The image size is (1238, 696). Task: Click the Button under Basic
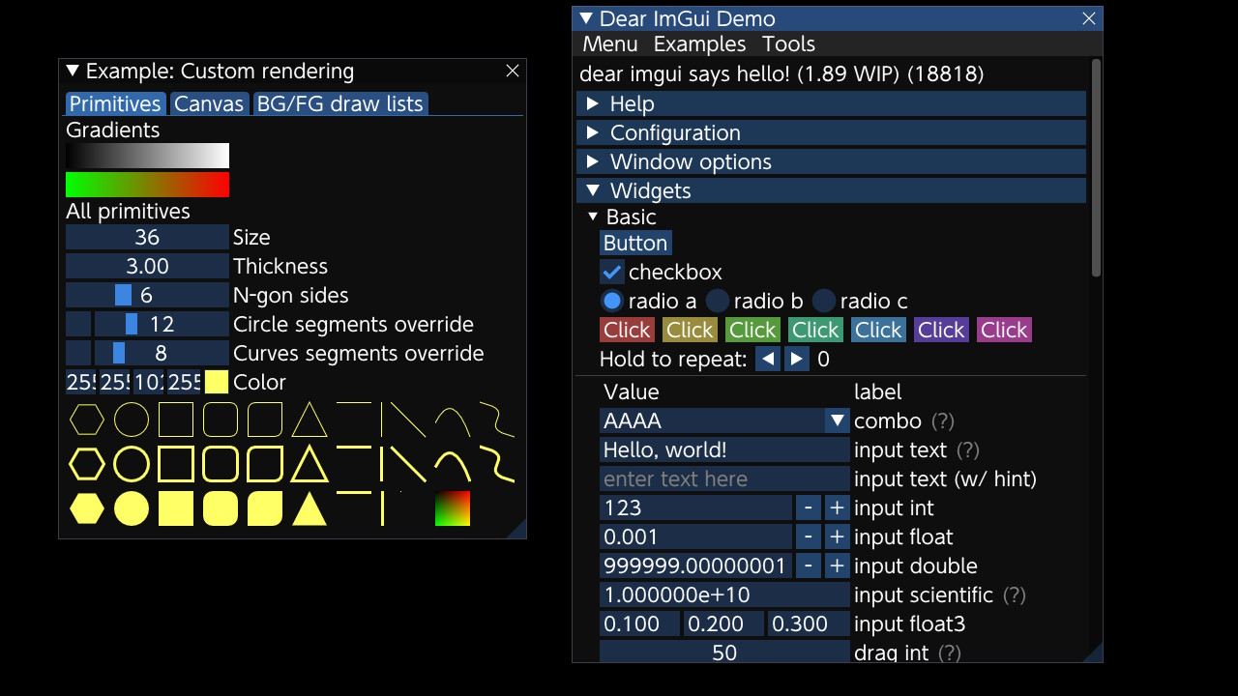[635, 243]
